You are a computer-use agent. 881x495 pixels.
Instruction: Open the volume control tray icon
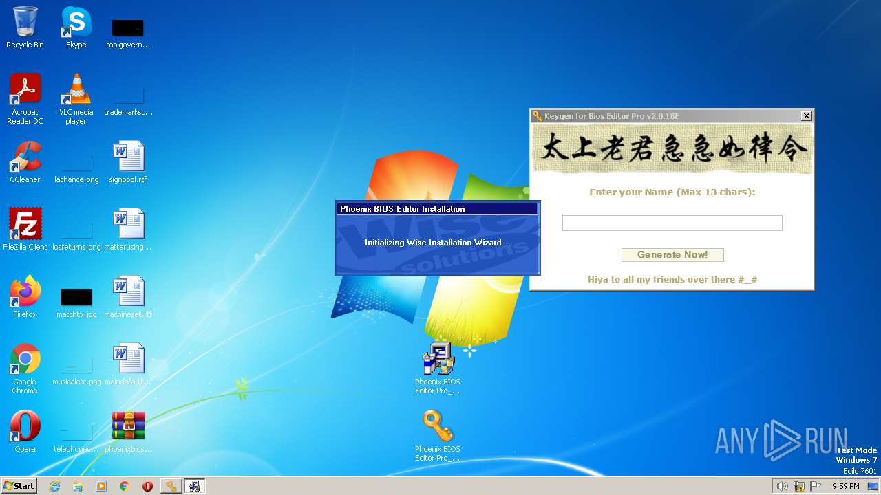tap(782, 486)
